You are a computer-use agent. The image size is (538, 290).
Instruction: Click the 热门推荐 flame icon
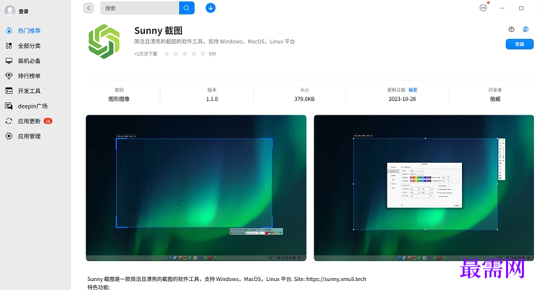click(x=9, y=31)
